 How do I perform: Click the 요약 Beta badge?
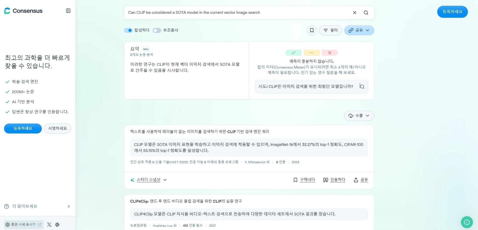click(x=146, y=49)
